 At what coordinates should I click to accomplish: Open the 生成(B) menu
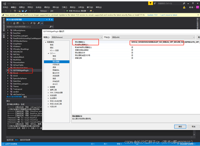pyautogui.click(x=39, y=7)
